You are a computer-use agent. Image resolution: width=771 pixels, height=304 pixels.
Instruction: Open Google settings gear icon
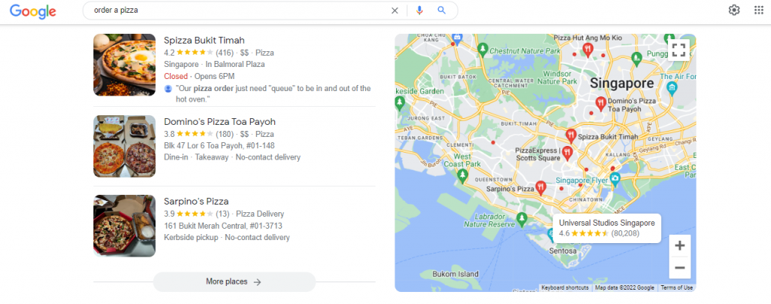pos(734,11)
